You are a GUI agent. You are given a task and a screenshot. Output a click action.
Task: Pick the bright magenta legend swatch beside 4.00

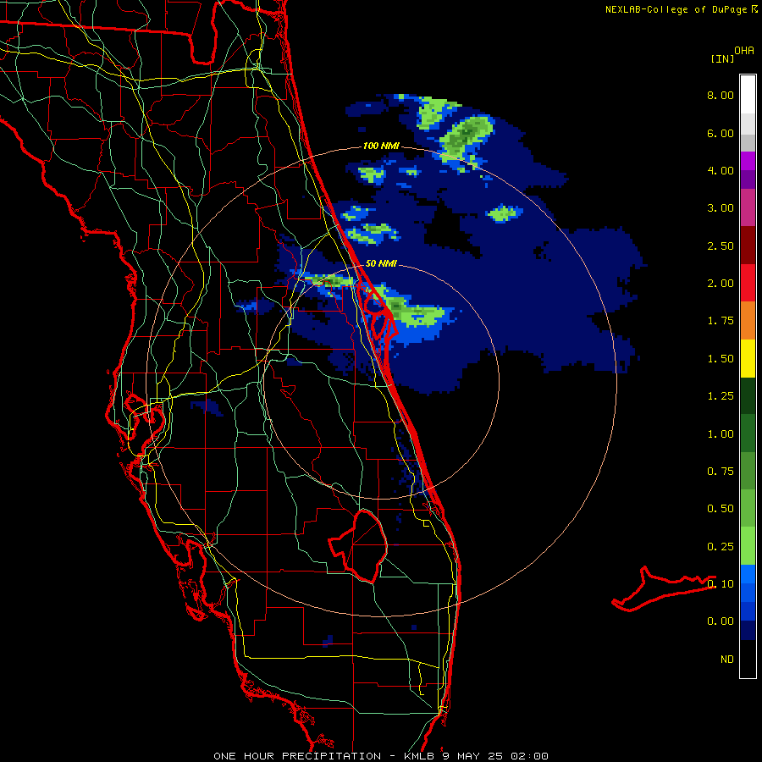coord(748,161)
